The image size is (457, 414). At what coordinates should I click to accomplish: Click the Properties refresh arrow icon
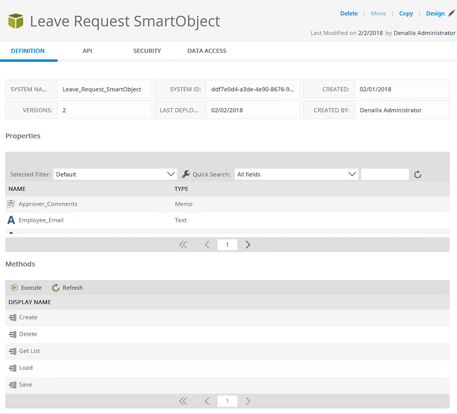click(418, 174)
